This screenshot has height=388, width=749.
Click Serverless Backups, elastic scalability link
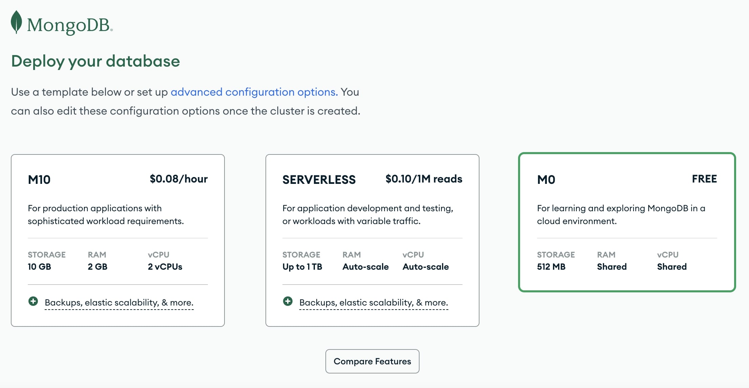[373, 302]
